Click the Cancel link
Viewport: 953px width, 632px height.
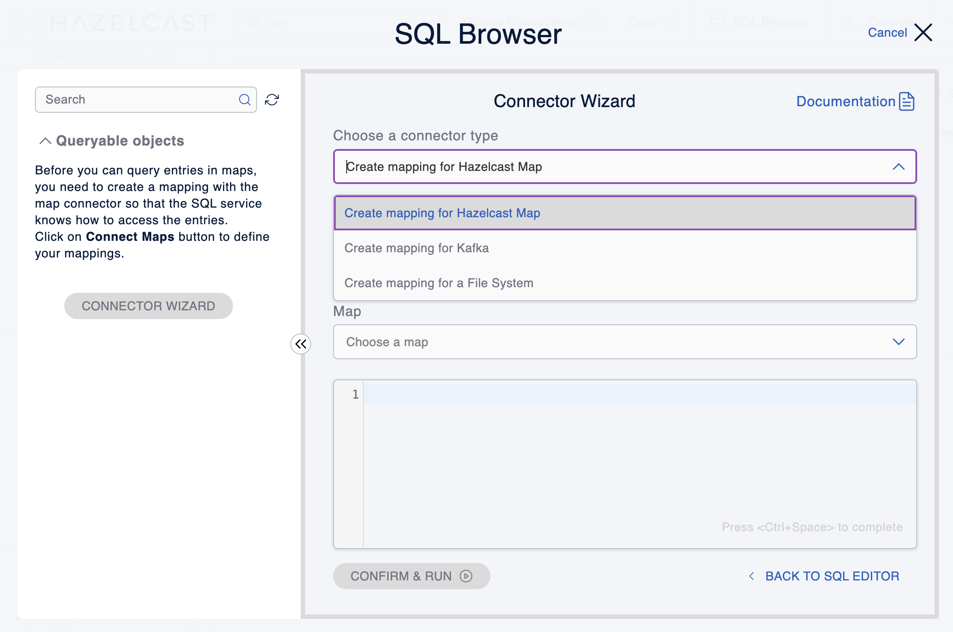[x=887, y=32]
